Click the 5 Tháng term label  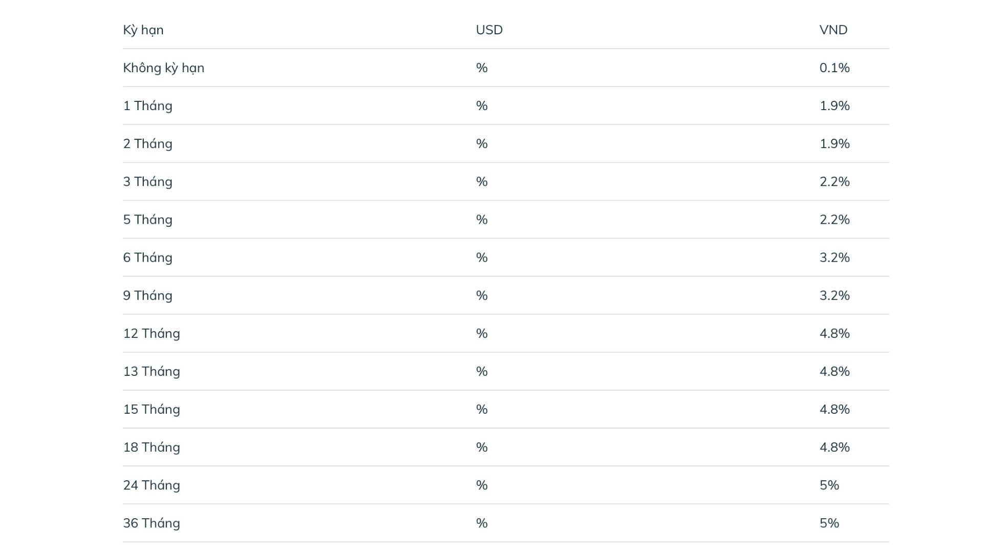coord(147,219)
